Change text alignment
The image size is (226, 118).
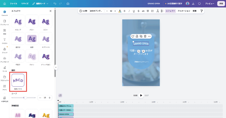pos(148,11)
